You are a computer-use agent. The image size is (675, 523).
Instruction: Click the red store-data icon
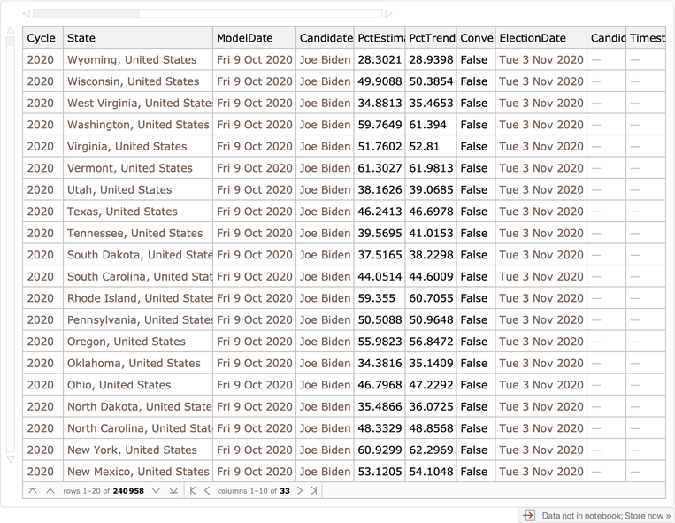528,515
